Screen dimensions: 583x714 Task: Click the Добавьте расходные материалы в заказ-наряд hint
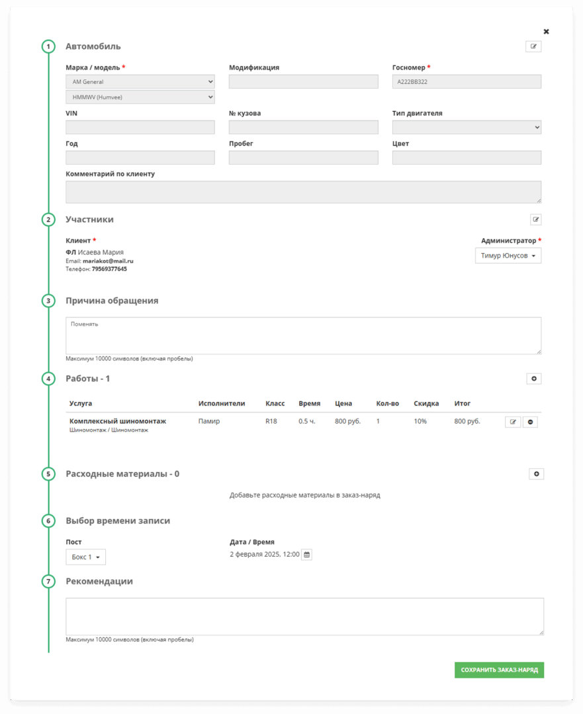304,495
